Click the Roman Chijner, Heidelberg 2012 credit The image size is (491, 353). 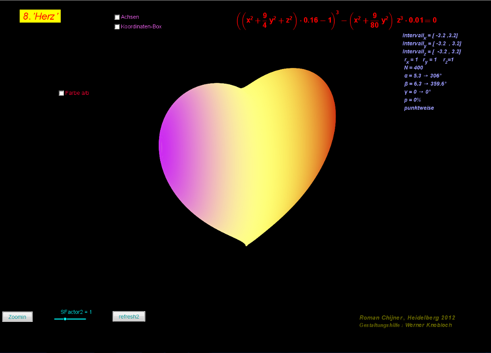407,318
